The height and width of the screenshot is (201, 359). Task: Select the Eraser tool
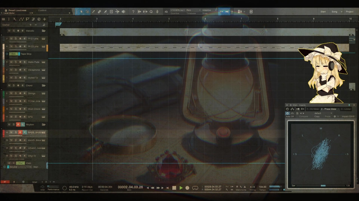tap(99, 12)
